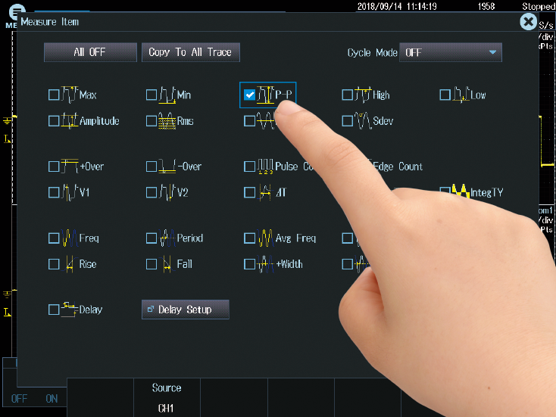Click the -Over undershoot icon
This screenshot has width=556, height=417.
pos(167,166)
